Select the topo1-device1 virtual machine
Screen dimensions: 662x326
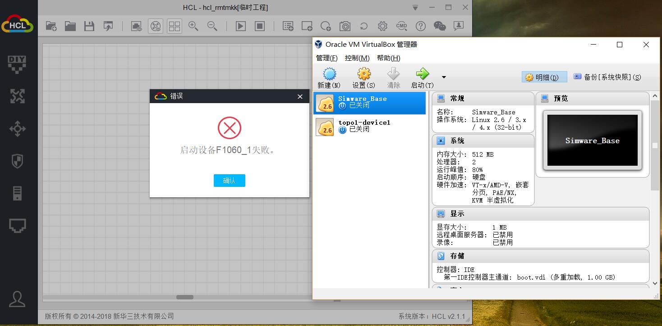click(x=370, y=127)
